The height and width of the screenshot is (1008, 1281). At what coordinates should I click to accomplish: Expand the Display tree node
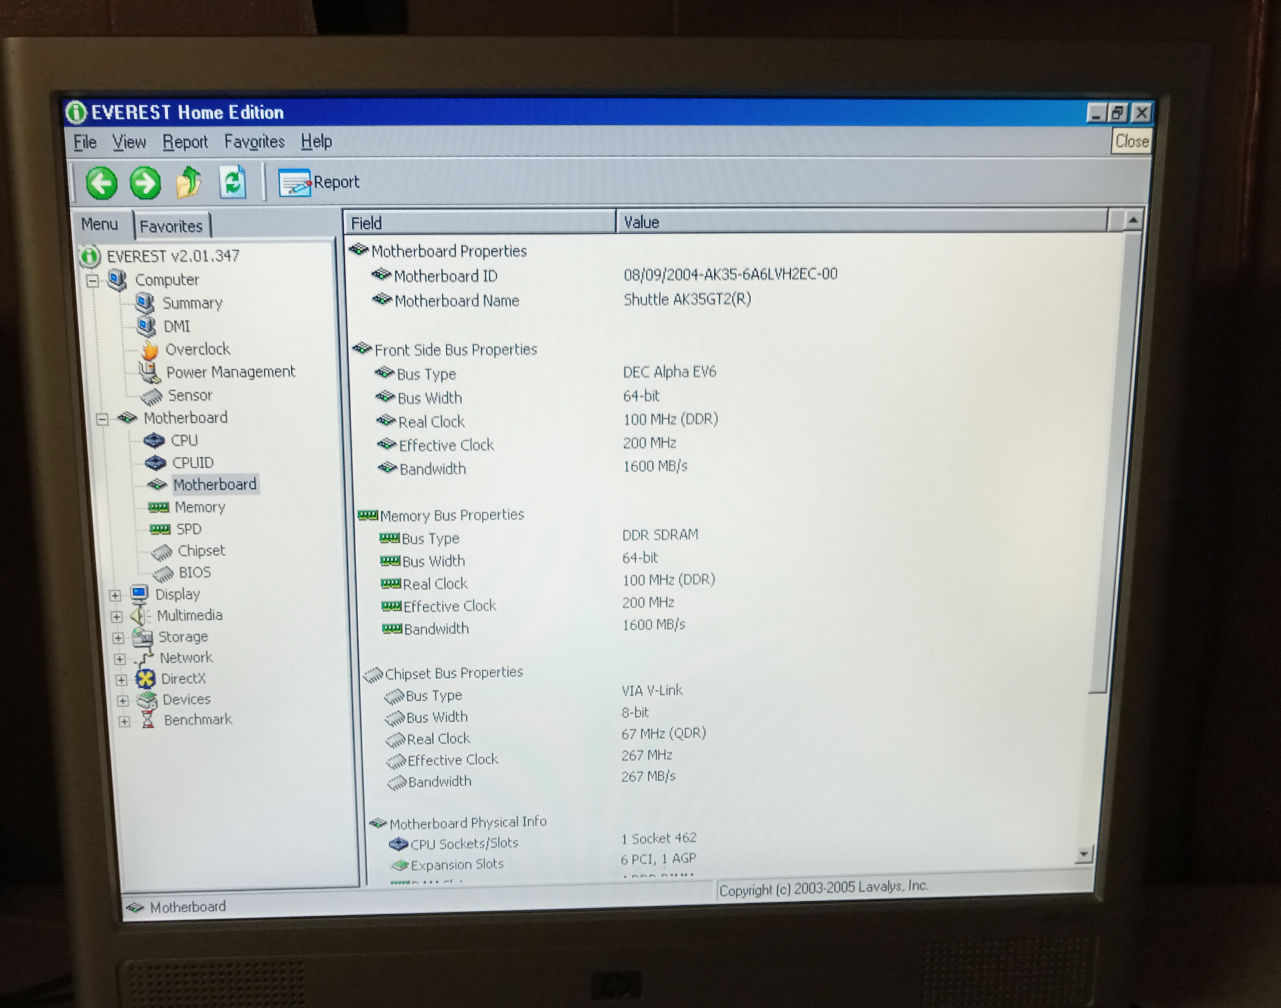coord(115,595)
